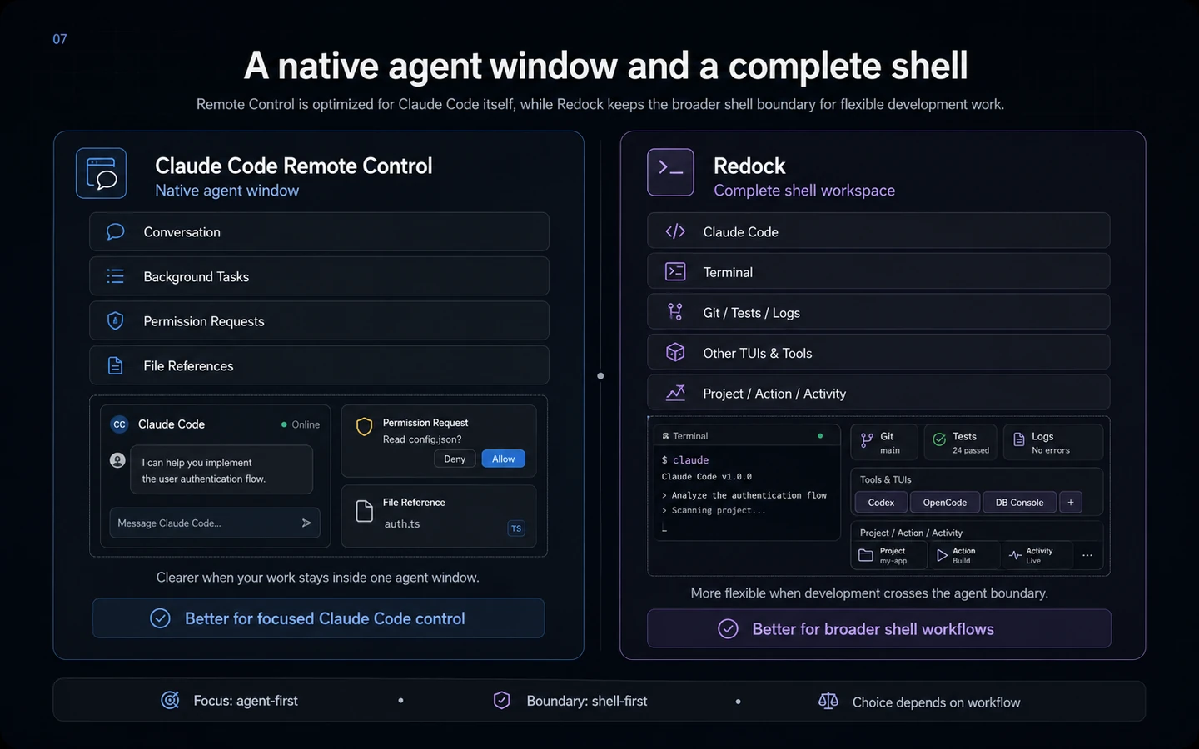Select the Background Tasks feature row
Image resolution: width=1199 pixels, height=749 pixels.
tap(319, 276)
